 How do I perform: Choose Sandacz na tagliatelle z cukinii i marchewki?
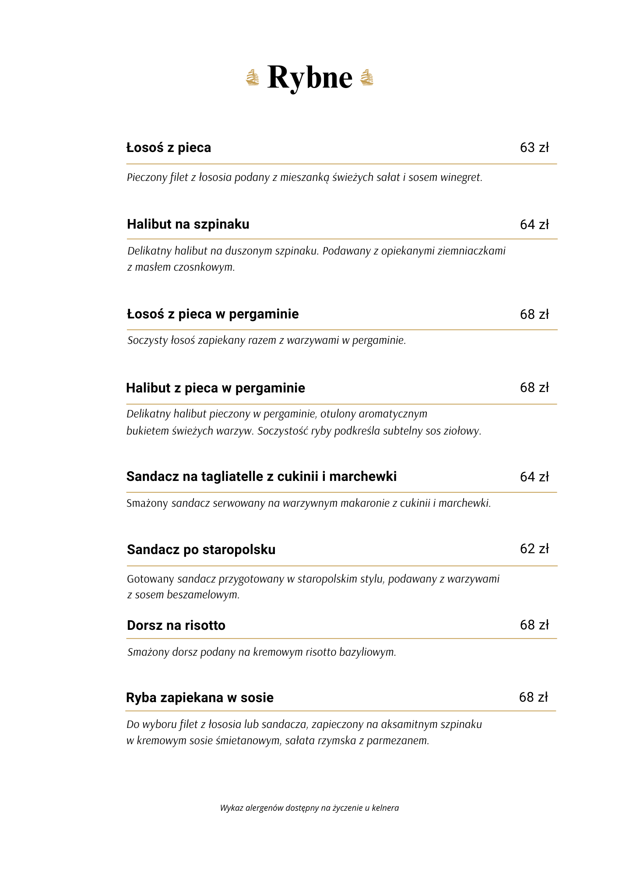point(261,477)
